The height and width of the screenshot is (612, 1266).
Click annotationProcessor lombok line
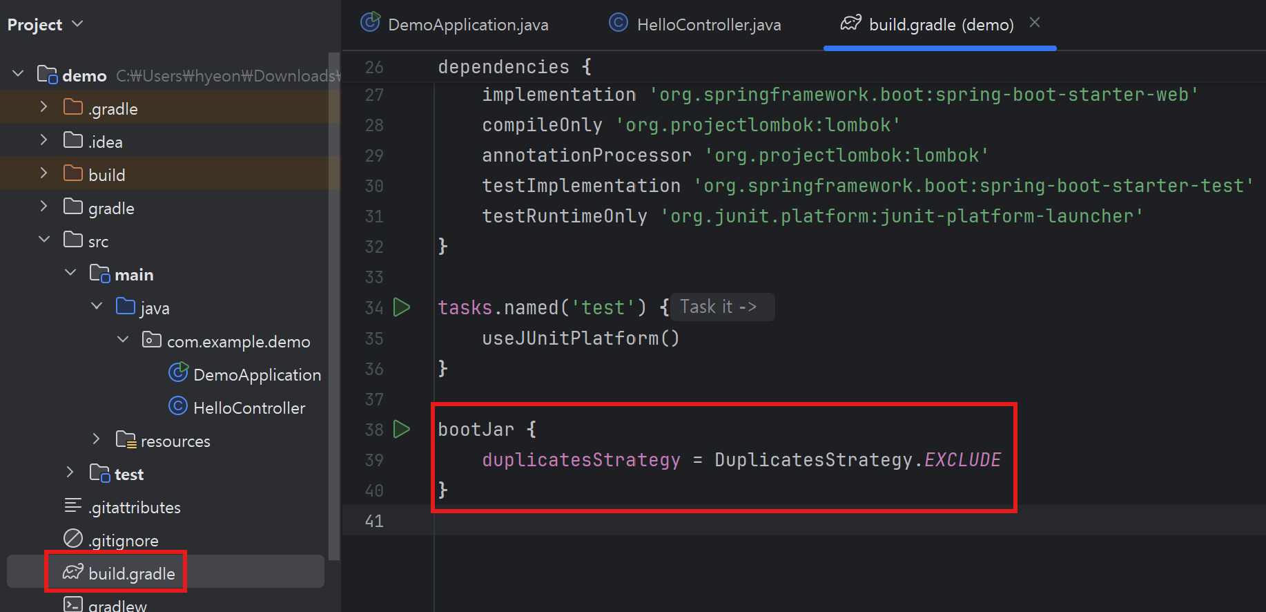click(735, 155)
